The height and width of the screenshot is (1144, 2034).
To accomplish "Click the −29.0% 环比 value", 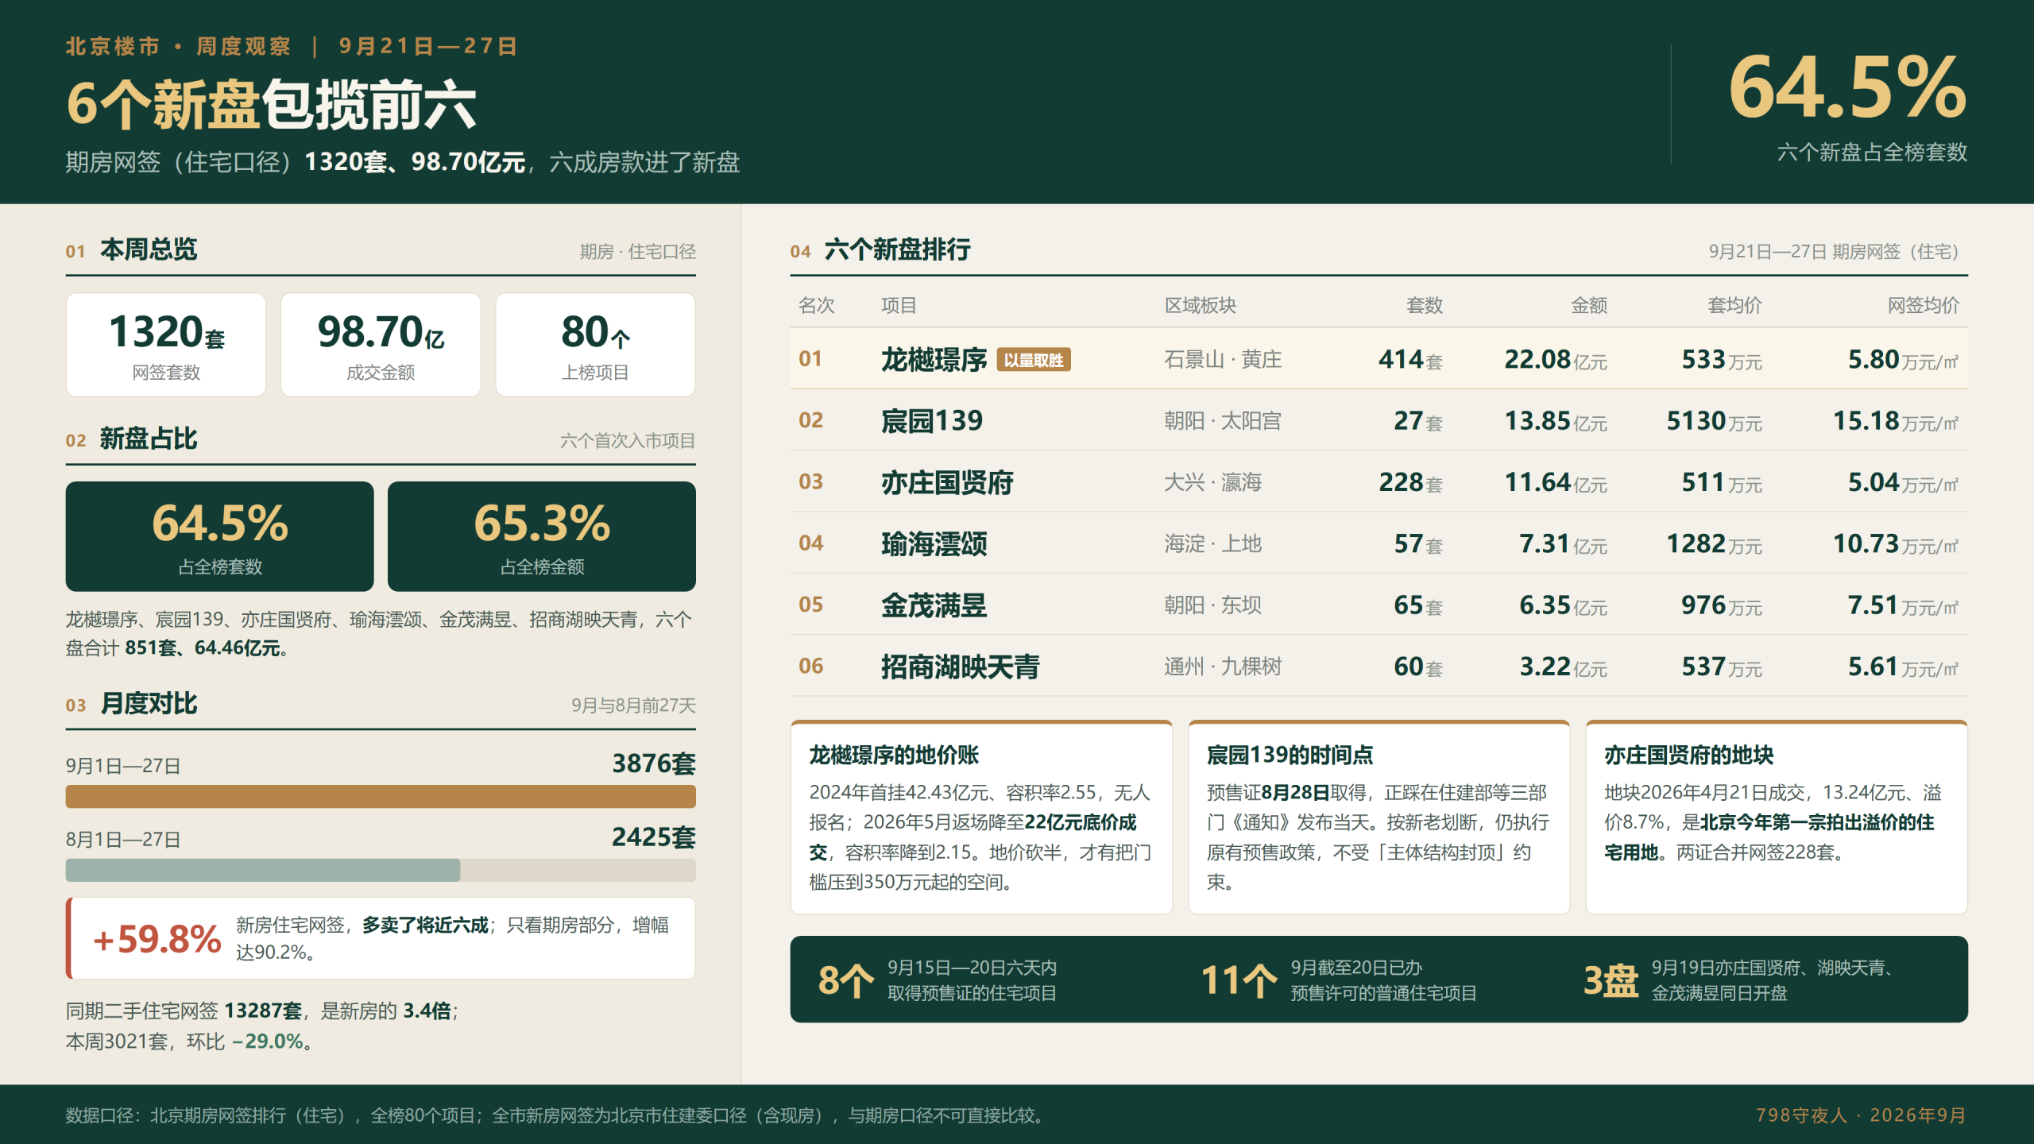I will 267,1041.
